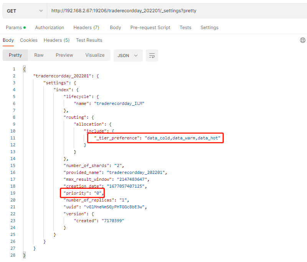Switch to the Authorization tab
The image size is (307, 262).
coord(50,28)
